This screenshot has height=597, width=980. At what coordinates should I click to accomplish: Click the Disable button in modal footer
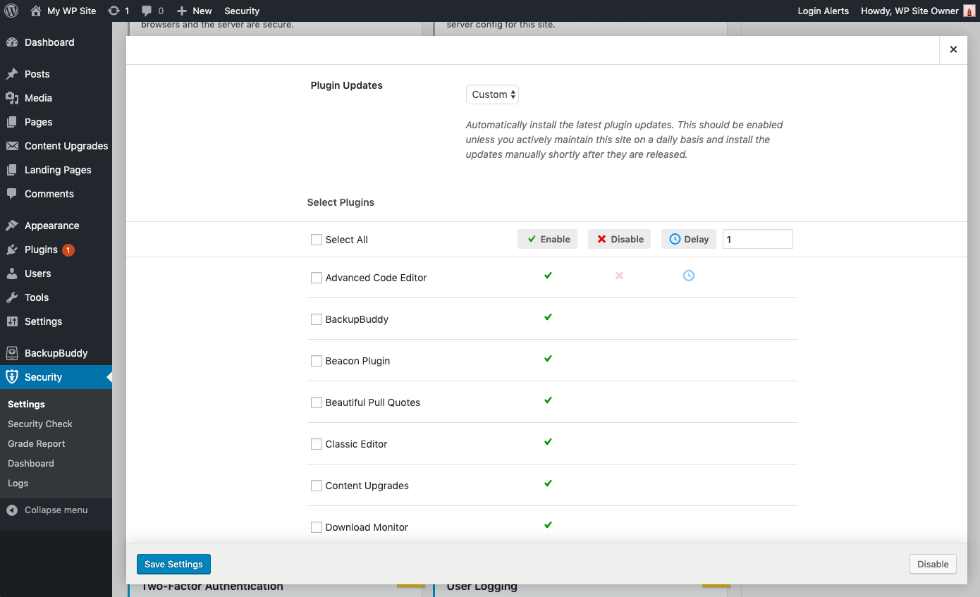pos(933,564)
